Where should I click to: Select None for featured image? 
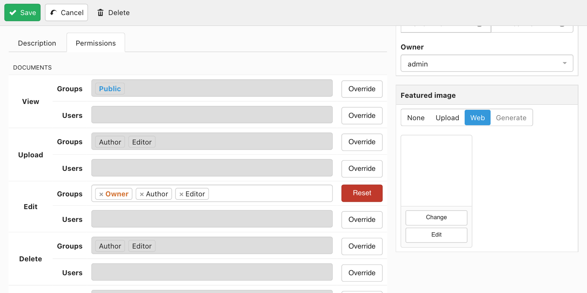416,118
